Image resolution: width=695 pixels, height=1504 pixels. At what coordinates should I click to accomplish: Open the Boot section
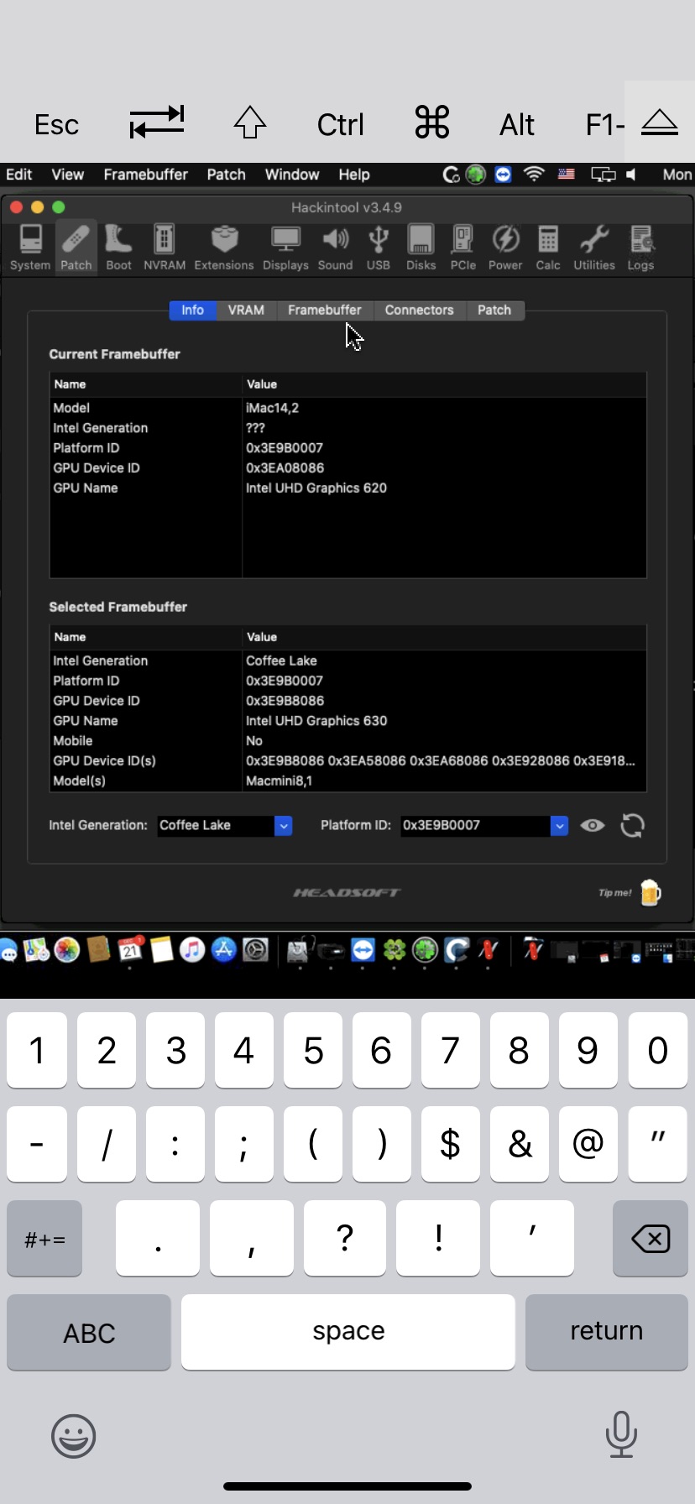tap(118, 248)
